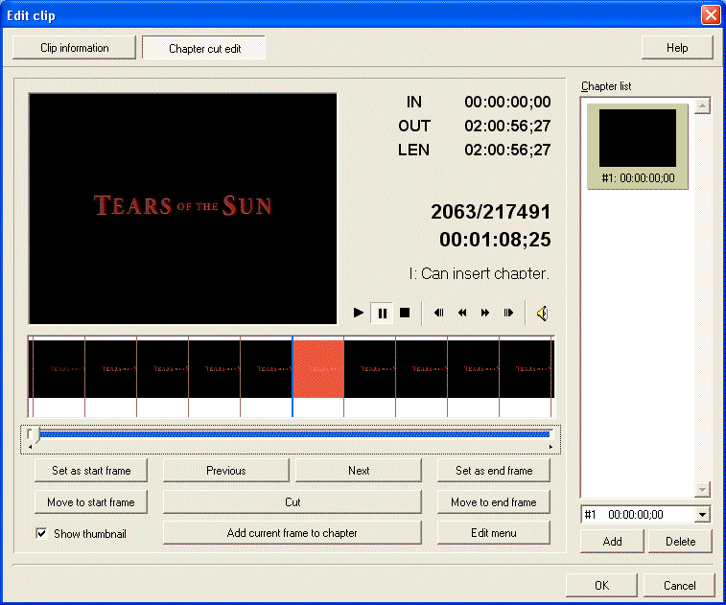Go to Previous chapter point
Screen dimensions: 726x605
pos(226,471)
